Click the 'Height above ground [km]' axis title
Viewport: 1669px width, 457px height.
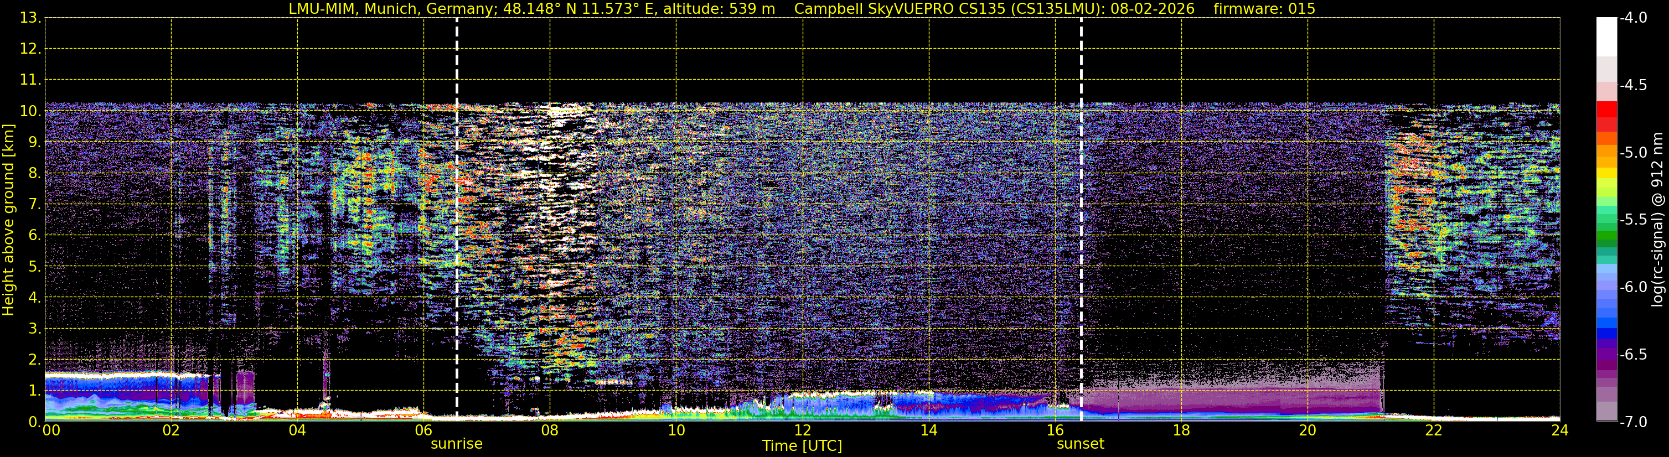pos(8,220)
